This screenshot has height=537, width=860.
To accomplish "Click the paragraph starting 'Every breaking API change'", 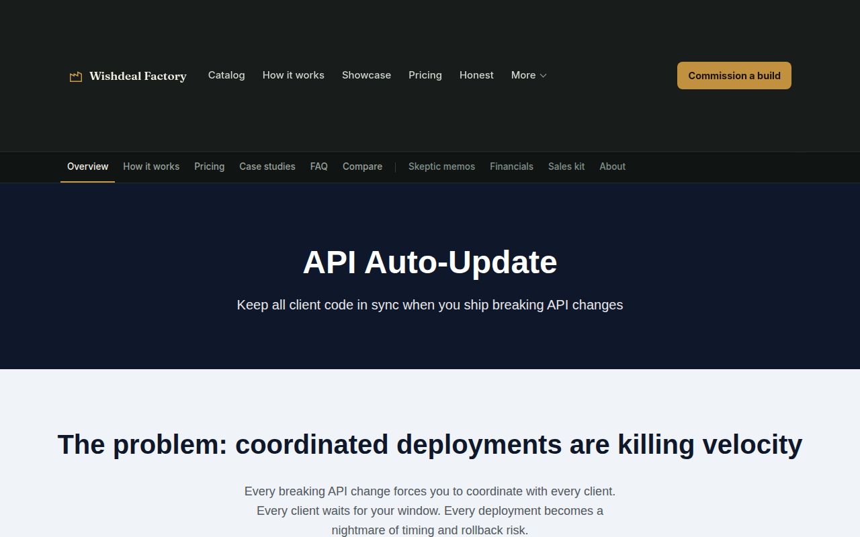I will pyautogui.click(x=430, y=511).
